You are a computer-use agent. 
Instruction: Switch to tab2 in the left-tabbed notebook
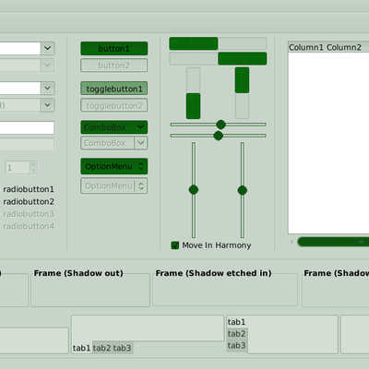[x=237, y=334]
